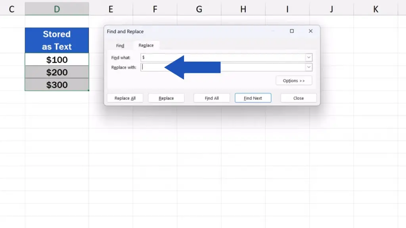
Task: Click the column K header
Action: 375,9
